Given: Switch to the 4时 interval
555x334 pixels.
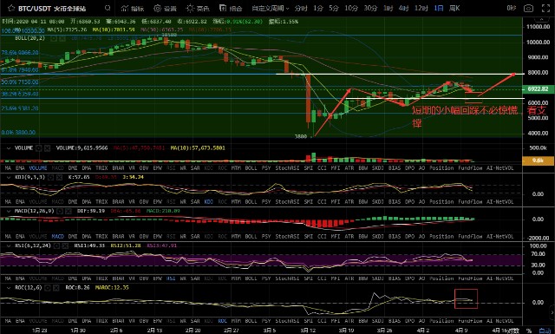Looking at the screenshot, I should tap(403, 8).
